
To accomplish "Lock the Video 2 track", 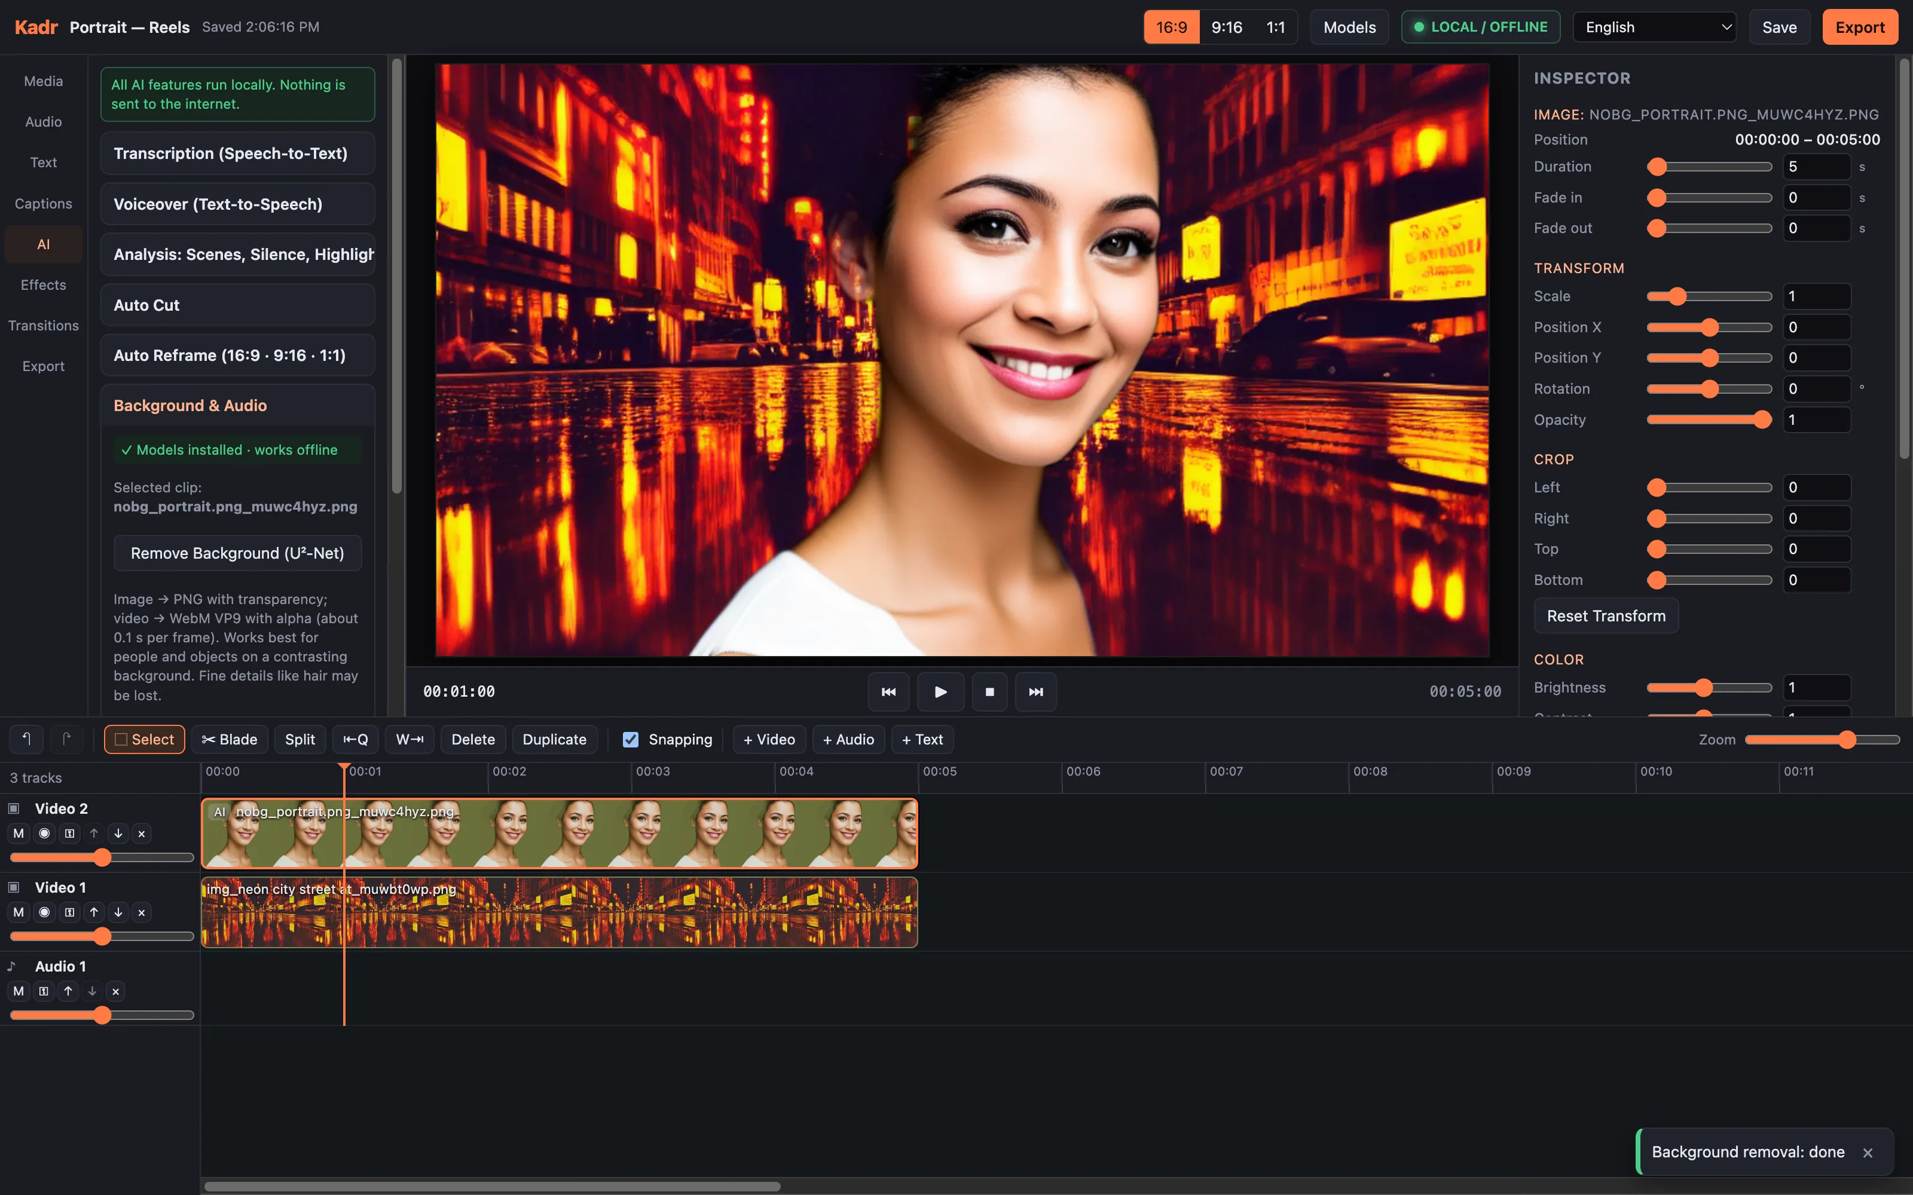I will click(69, 833).
